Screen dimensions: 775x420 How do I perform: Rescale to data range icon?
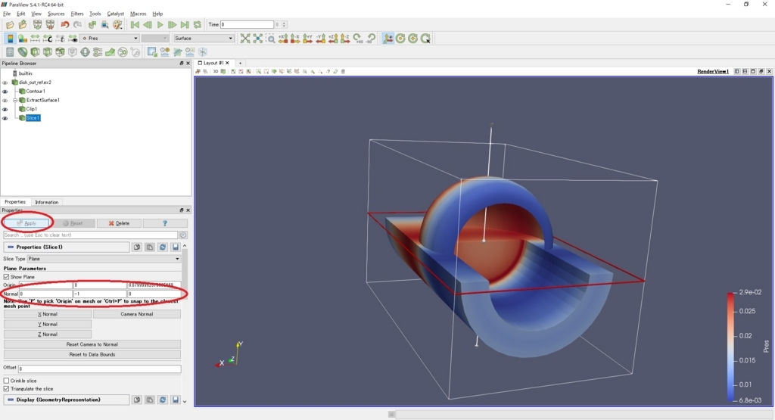[x=35, y=39]
